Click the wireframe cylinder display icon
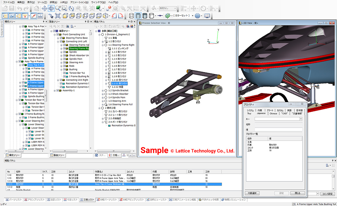 pos(131,16)
